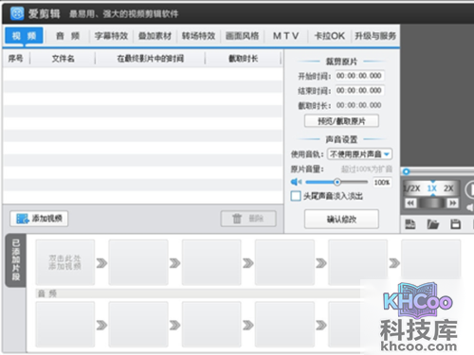The height and width of the screenshot is (355, 474).
Task: Open the 视频 tab
Action: [24, 36]
